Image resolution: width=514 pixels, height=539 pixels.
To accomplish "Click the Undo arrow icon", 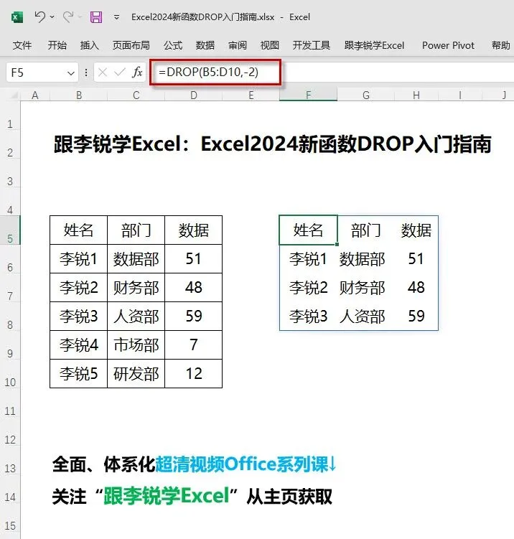I will point(40,17).
